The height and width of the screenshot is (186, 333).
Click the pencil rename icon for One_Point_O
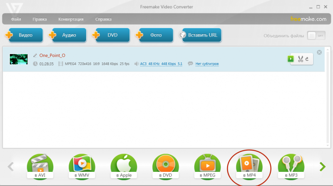click(35, 55)
